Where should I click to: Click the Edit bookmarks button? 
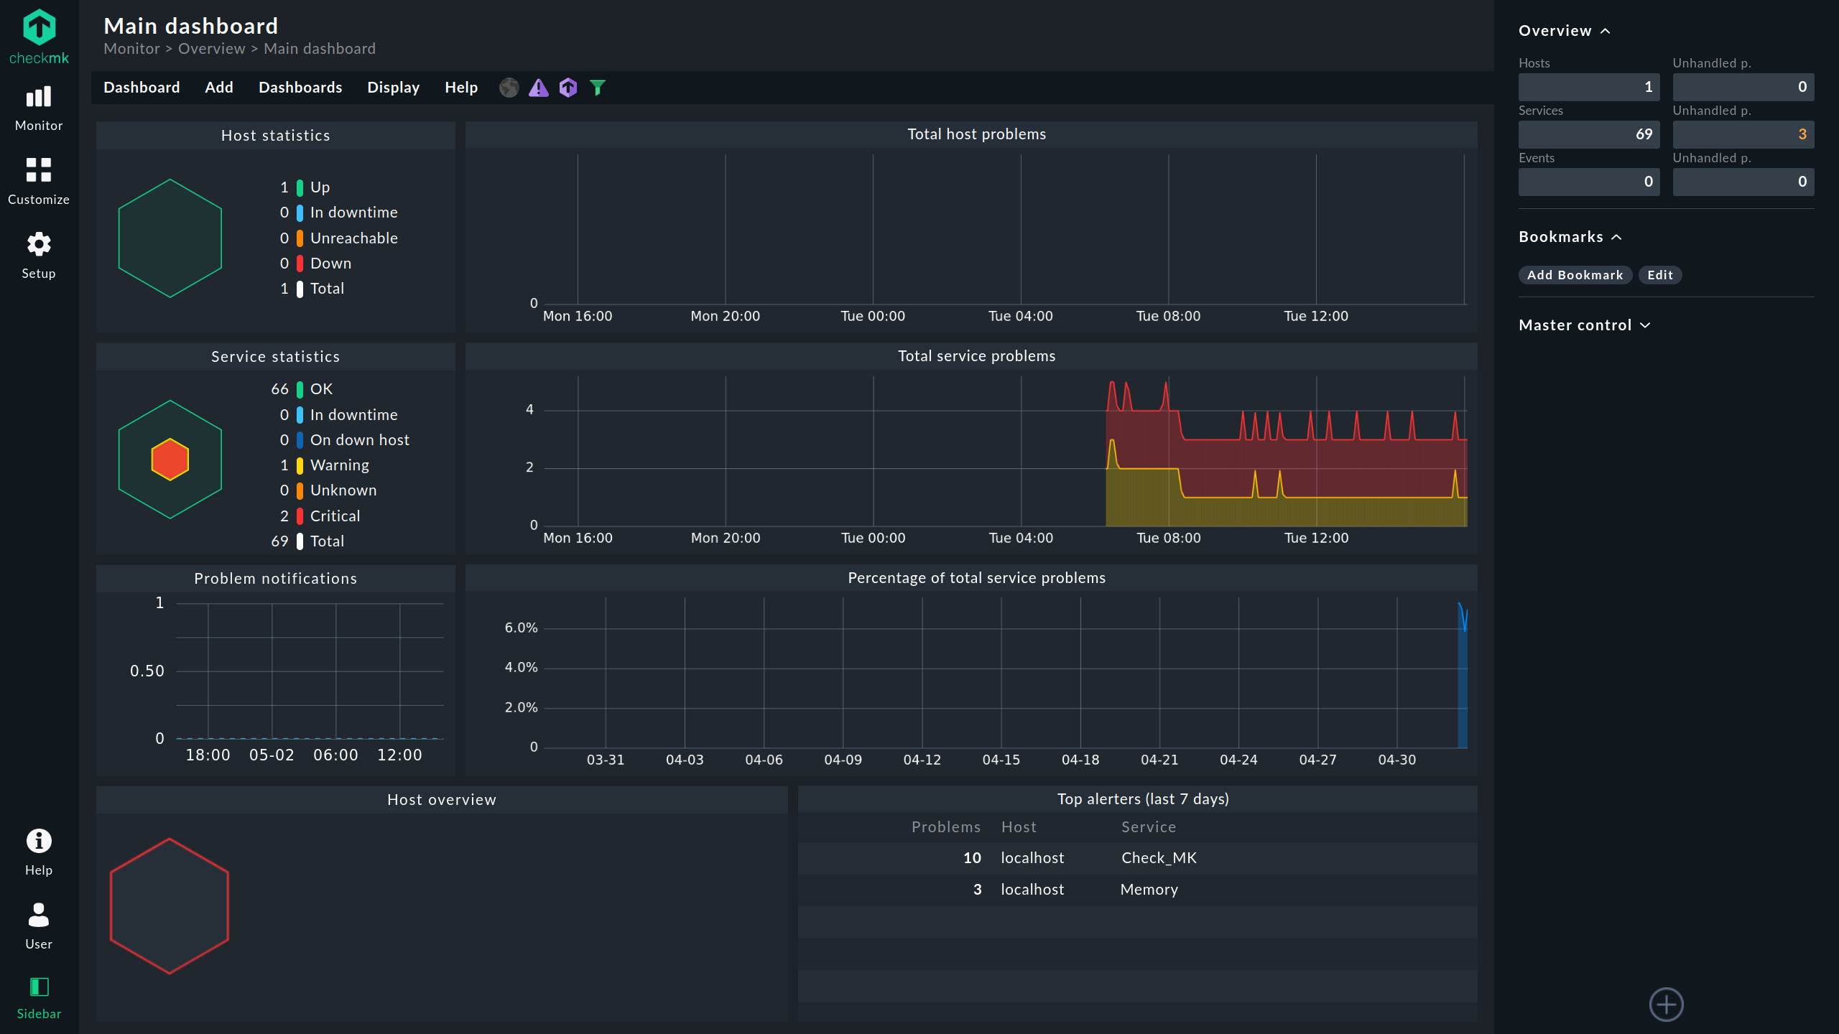(1659, 275)
